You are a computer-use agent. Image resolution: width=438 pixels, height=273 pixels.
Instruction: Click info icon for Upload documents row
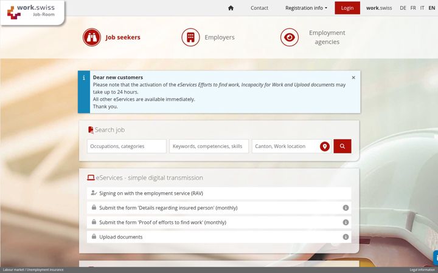(x=346, y=237)
